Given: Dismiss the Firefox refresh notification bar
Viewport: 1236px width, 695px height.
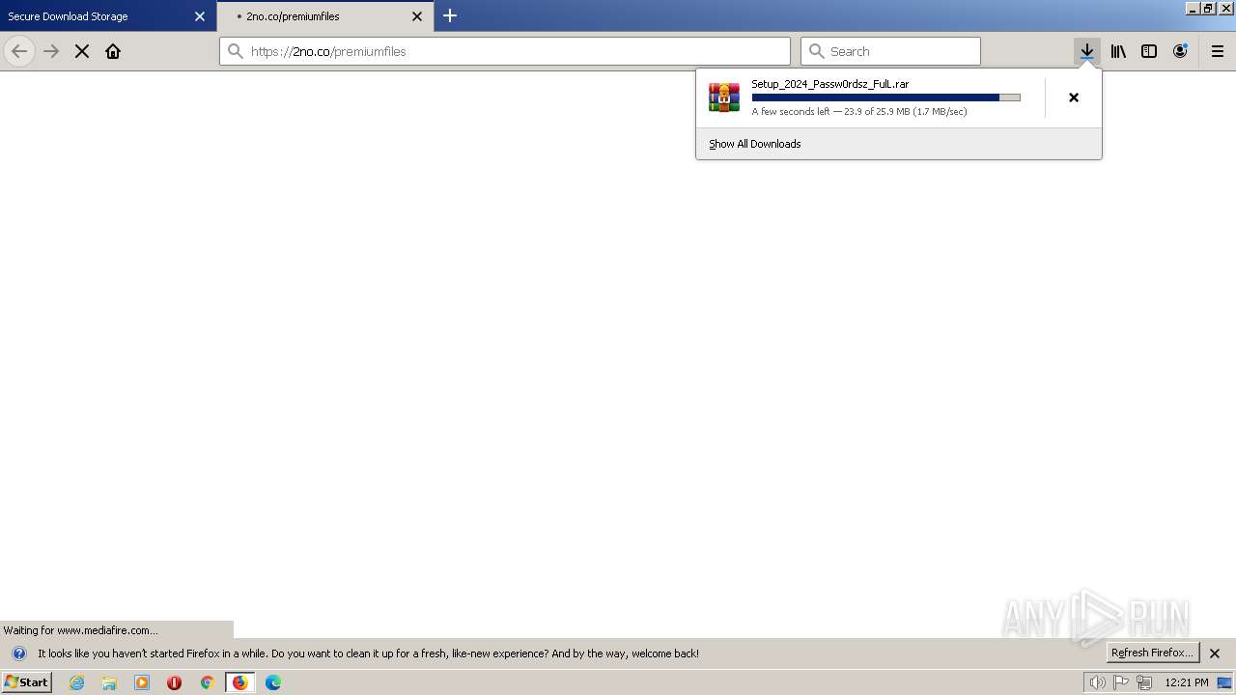Looking at the screenshot, I should pyautogui.click(x=1215, y=653).
